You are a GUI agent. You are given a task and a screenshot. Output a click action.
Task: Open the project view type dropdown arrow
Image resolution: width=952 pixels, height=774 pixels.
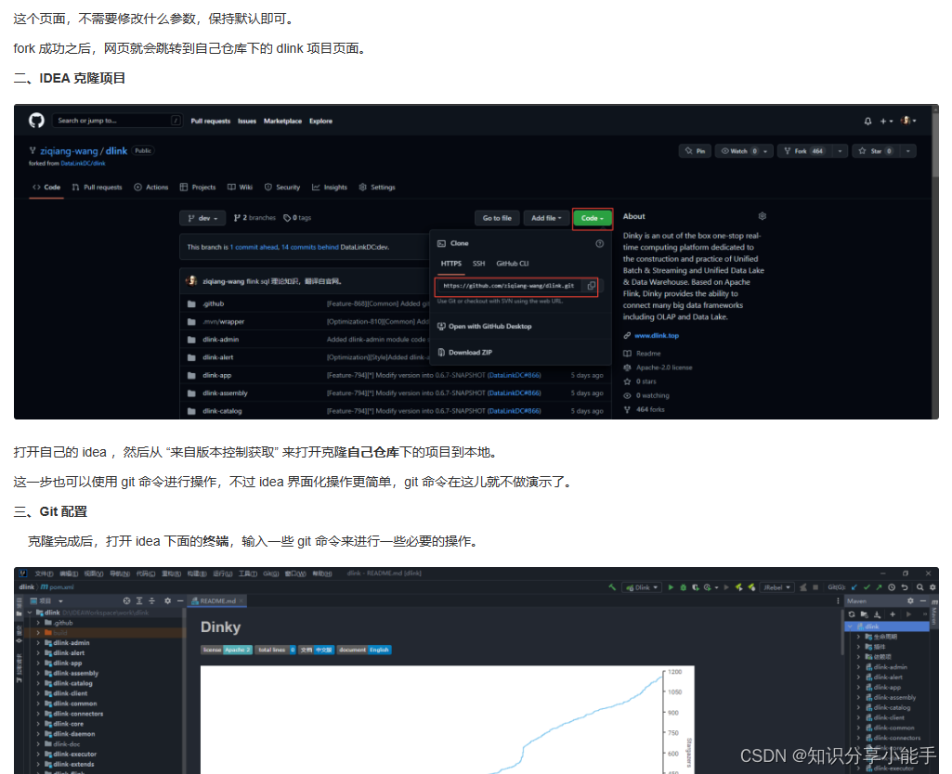60,601
